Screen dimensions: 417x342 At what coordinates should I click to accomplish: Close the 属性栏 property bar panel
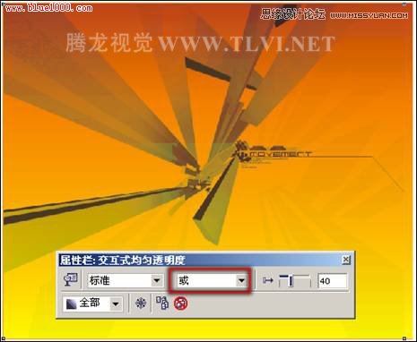[346, 260]
